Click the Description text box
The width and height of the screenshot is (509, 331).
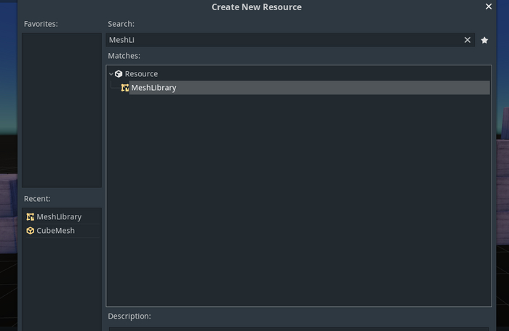tap(298, 328)
